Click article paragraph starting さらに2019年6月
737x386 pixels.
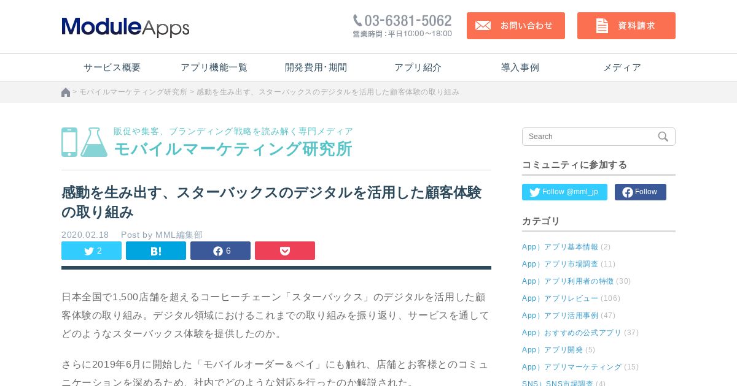coord(276,373)
